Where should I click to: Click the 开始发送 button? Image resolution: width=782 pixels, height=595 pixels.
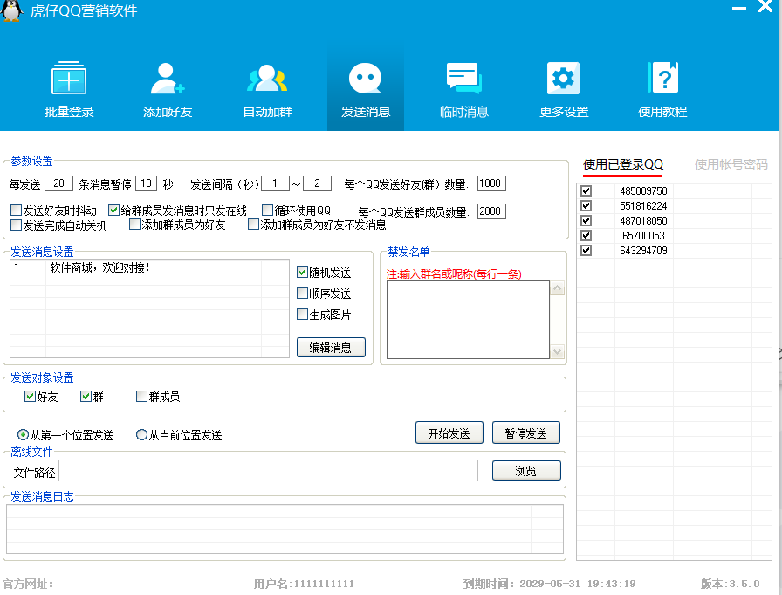tap(449, 432)
